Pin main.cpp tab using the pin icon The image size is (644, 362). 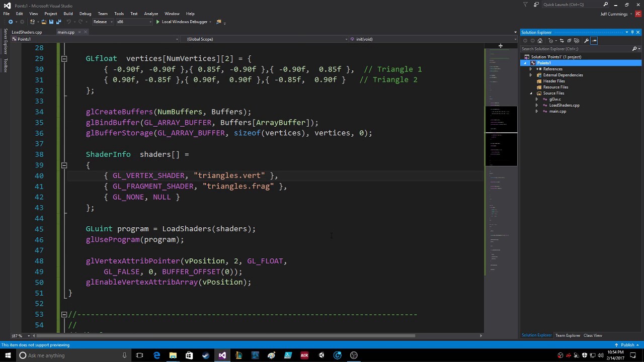click(79, 32)
